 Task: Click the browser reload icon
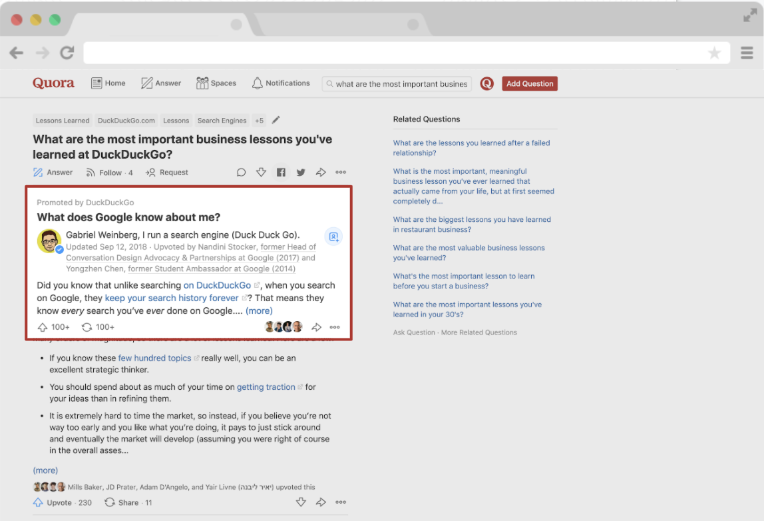[67, 53]
